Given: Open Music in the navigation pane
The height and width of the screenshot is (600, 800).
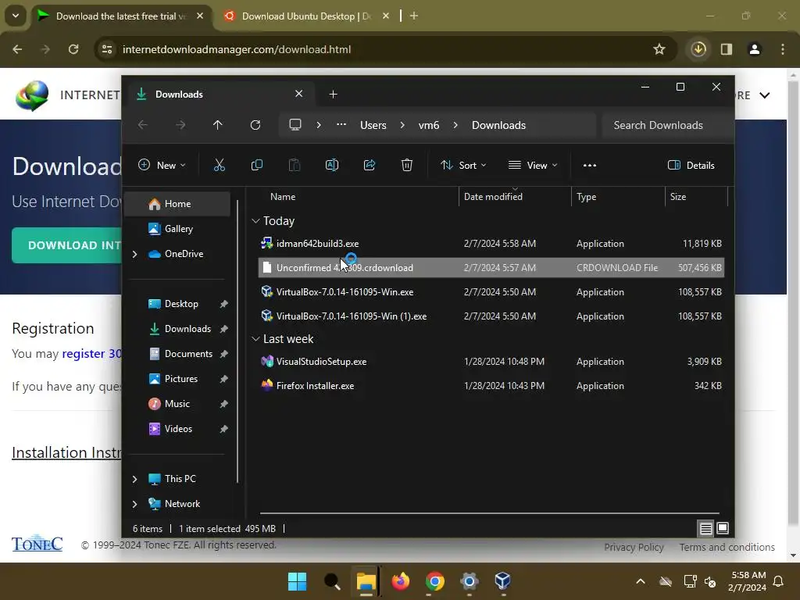Looking at the screenshot, I should (x=177, y=404).
